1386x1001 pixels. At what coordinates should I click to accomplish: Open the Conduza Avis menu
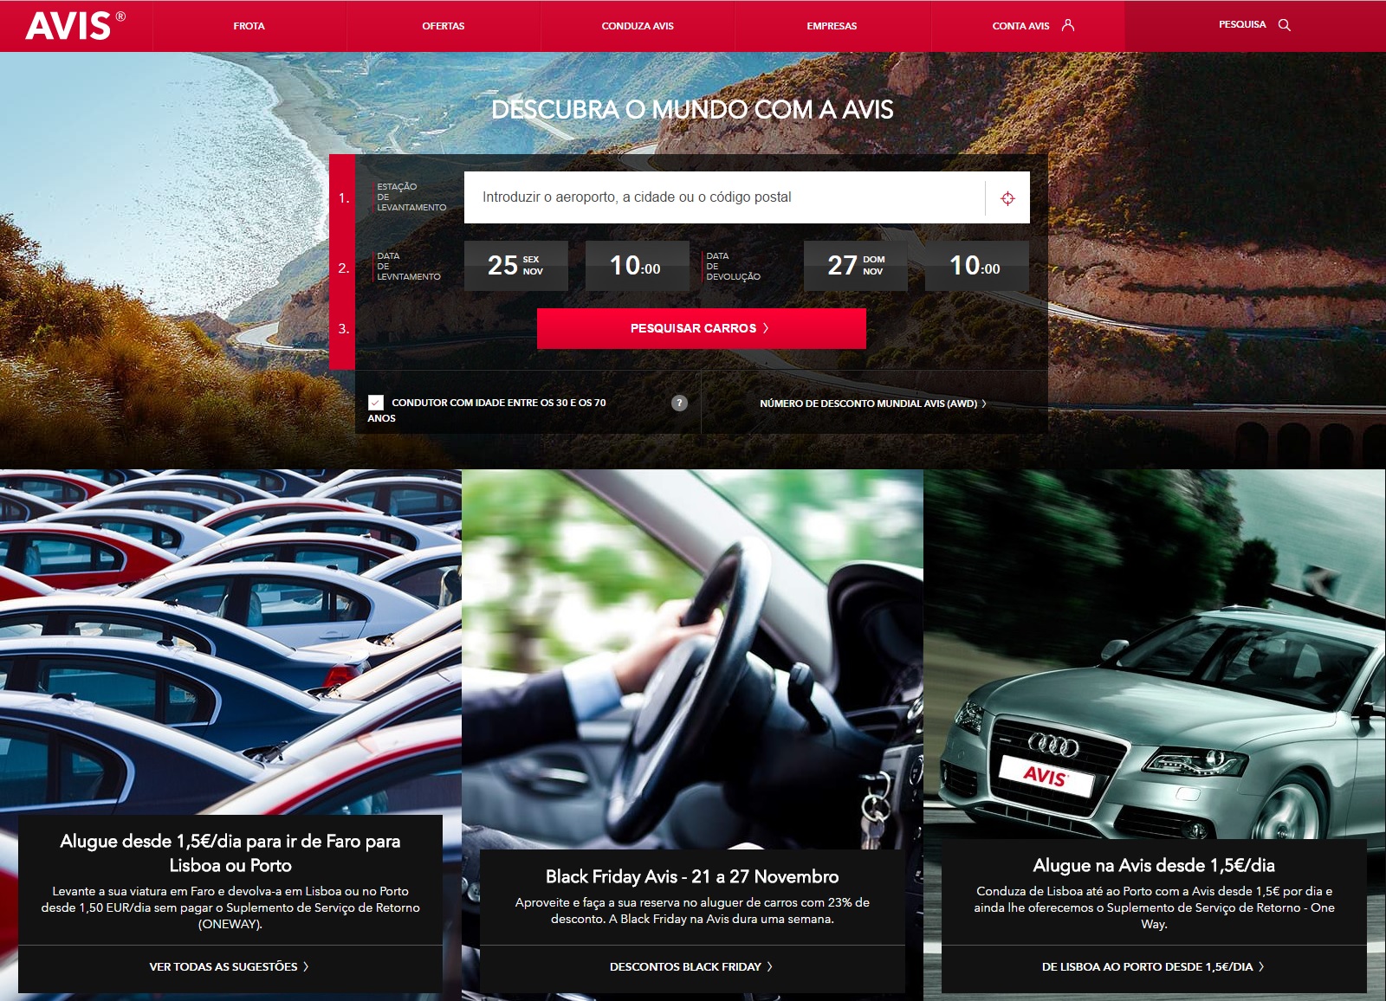(638, 26)
